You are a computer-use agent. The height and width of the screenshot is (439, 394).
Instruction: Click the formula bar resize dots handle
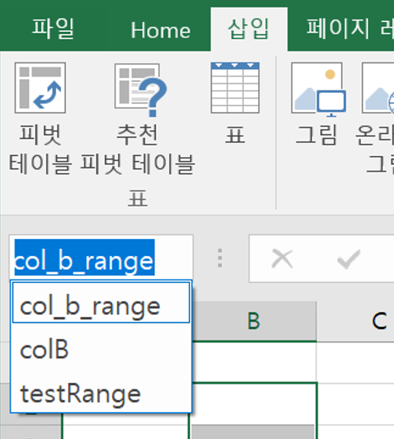(x=220, y=258)
